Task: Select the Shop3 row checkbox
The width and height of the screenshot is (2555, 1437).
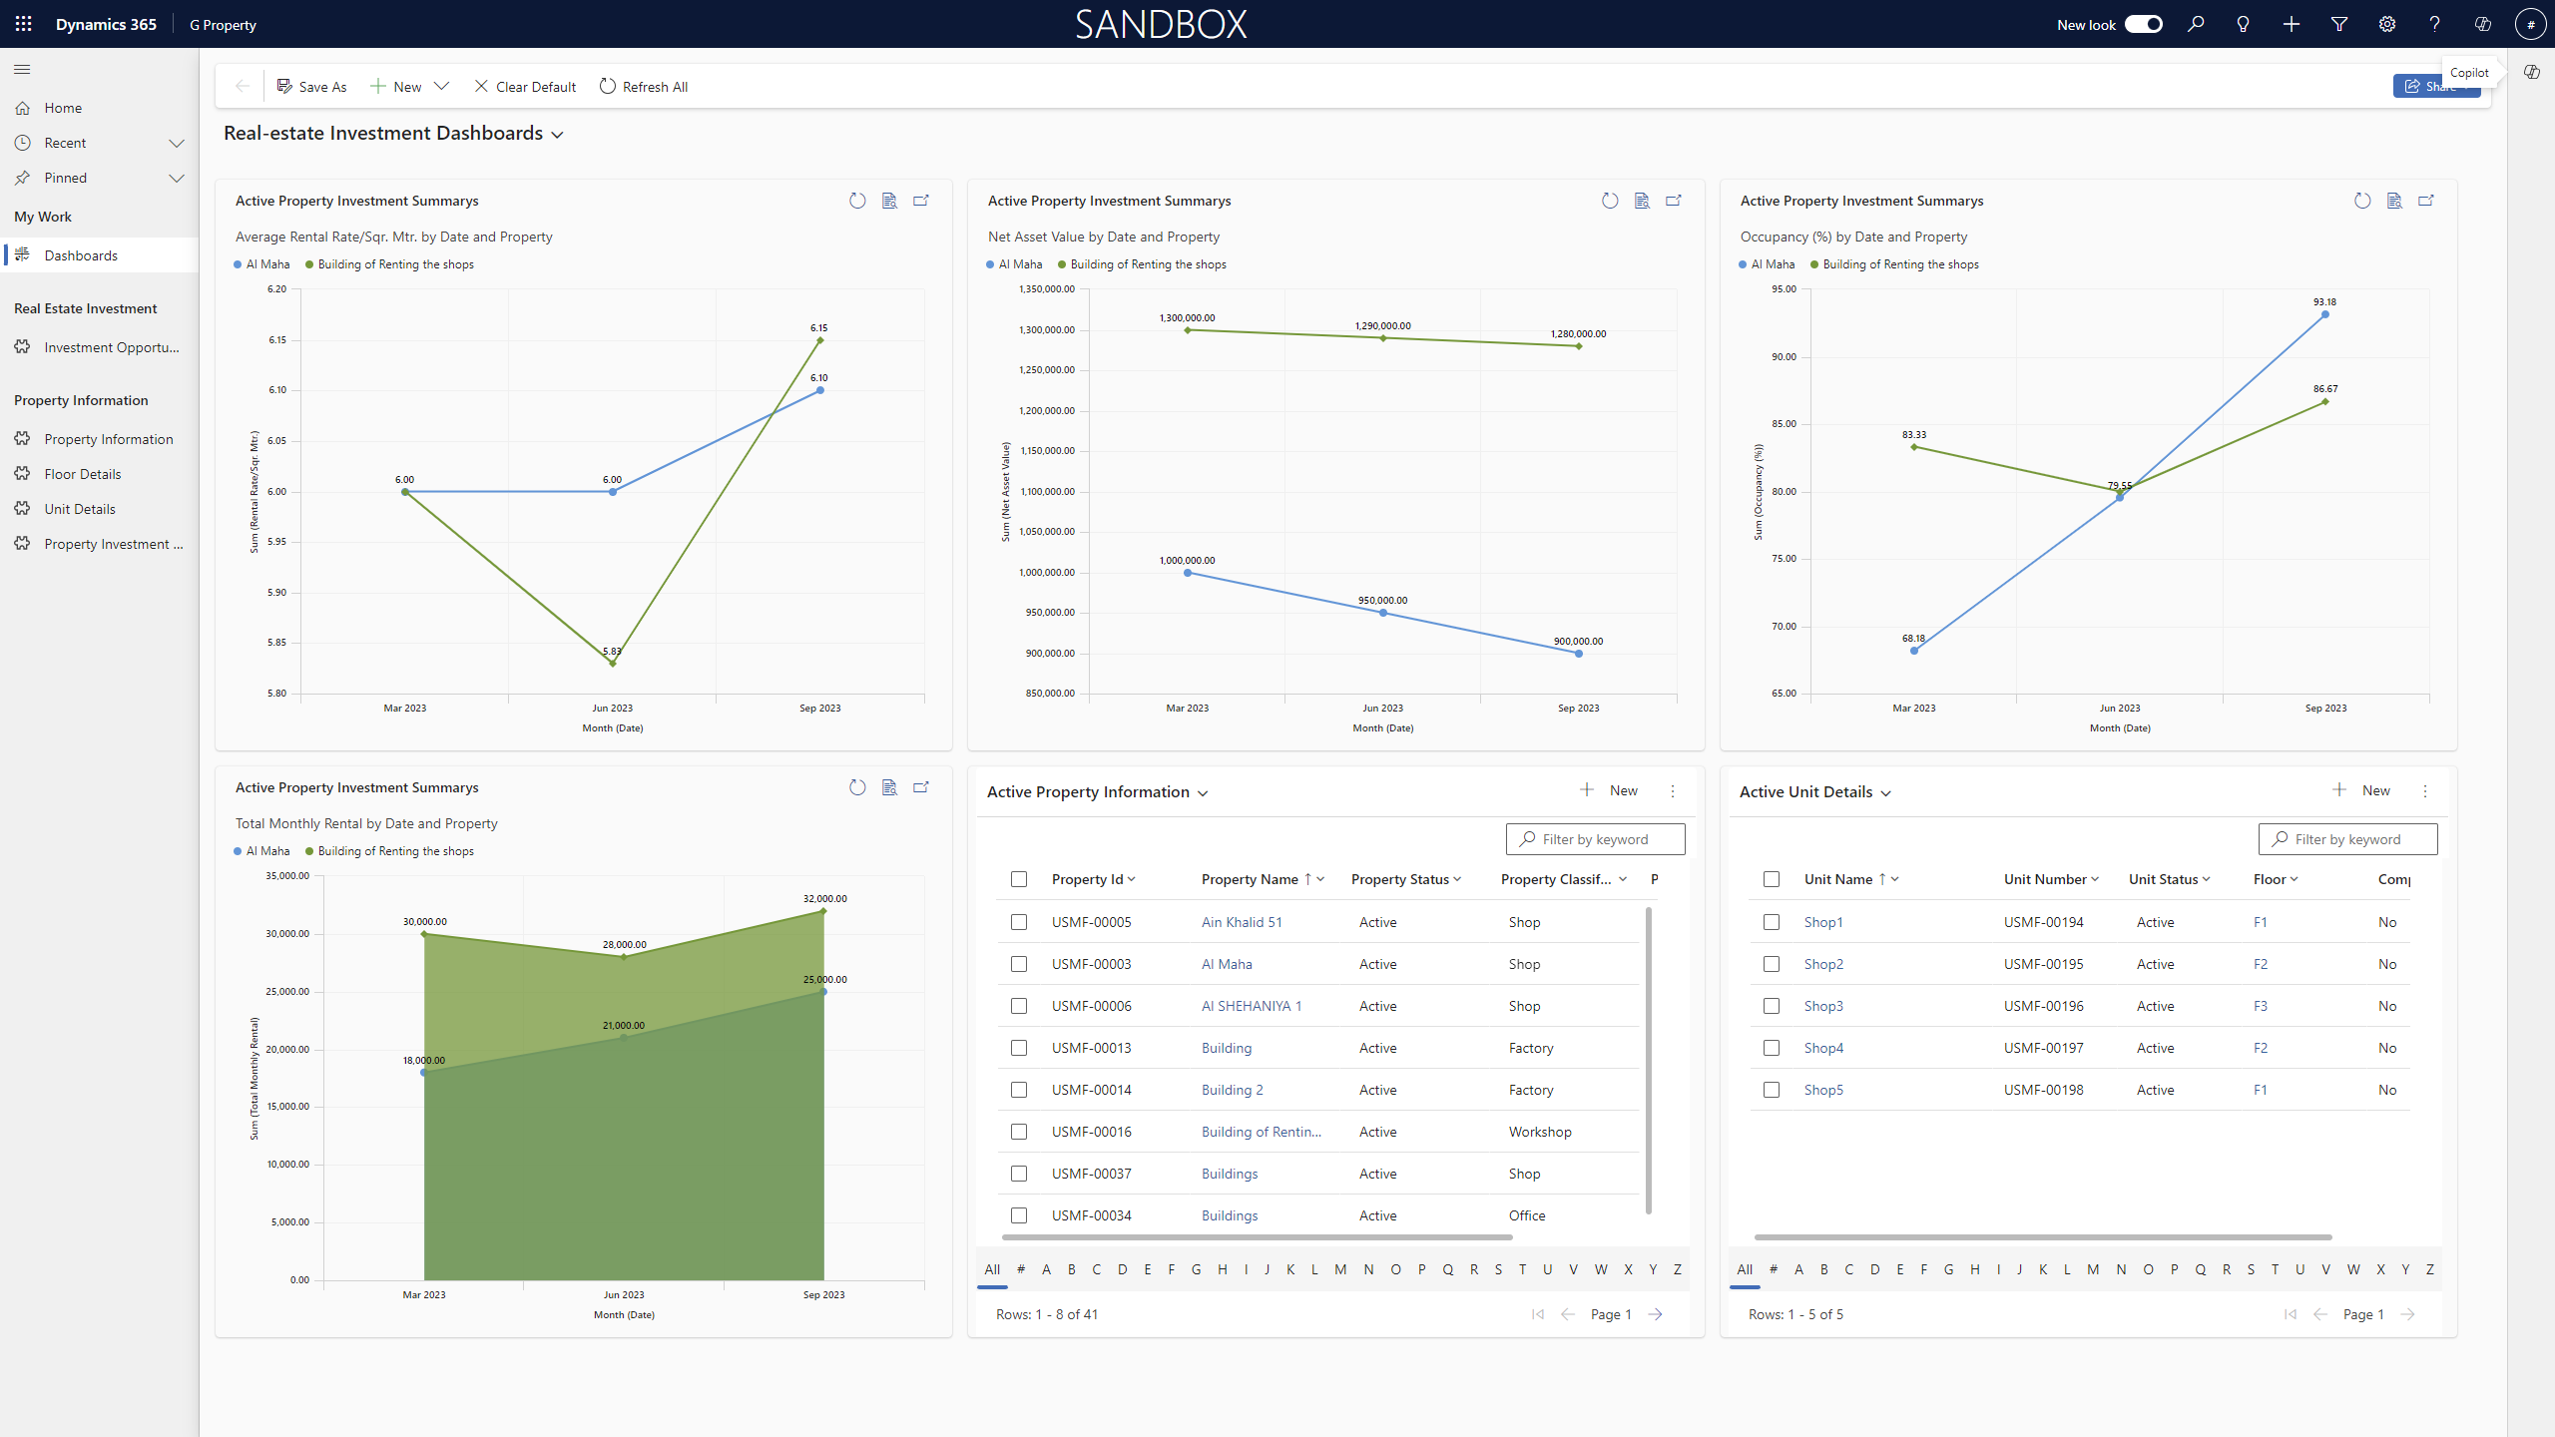Action: [1772, 1006]
